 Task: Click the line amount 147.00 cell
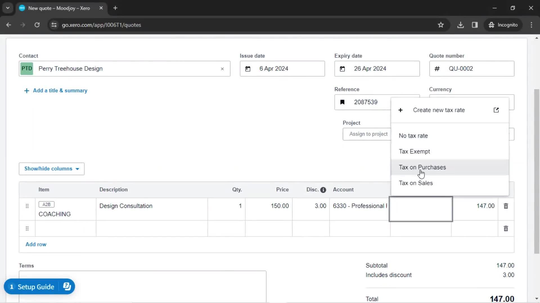pyautogui.click(x=475, y=209)
